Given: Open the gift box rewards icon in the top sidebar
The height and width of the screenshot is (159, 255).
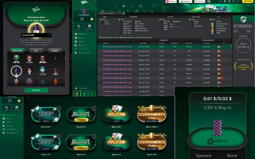Looking at the screenshot, I should pyautogui.click(x=90, y=27).
